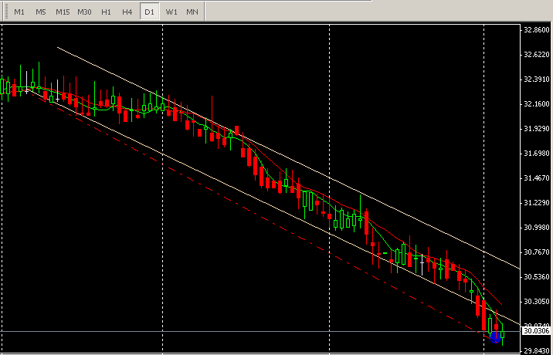The width and height of the screenshot is (553, 355).
Task: Click the timeframe toolbar drag handle
Action: pyautogui.click(x=5, y=12)
